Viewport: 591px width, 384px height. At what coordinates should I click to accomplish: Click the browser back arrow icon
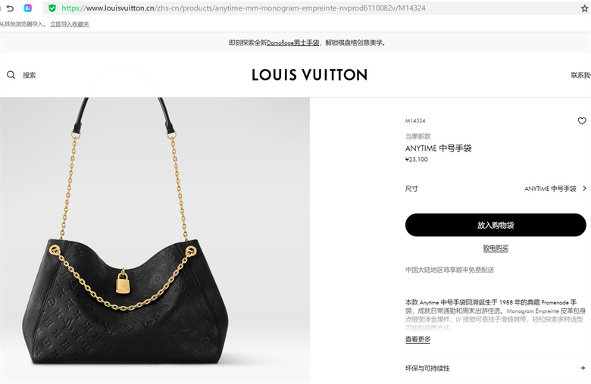point(10,8)
